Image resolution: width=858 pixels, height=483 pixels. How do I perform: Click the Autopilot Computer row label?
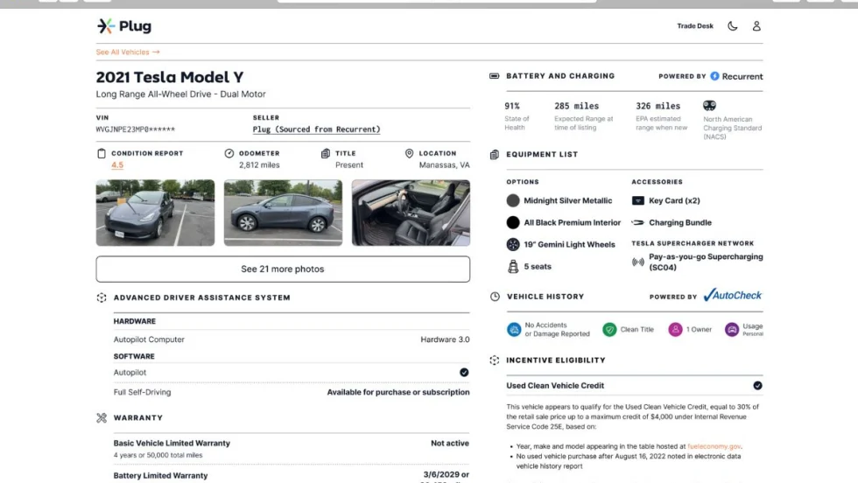coord(149,339)
